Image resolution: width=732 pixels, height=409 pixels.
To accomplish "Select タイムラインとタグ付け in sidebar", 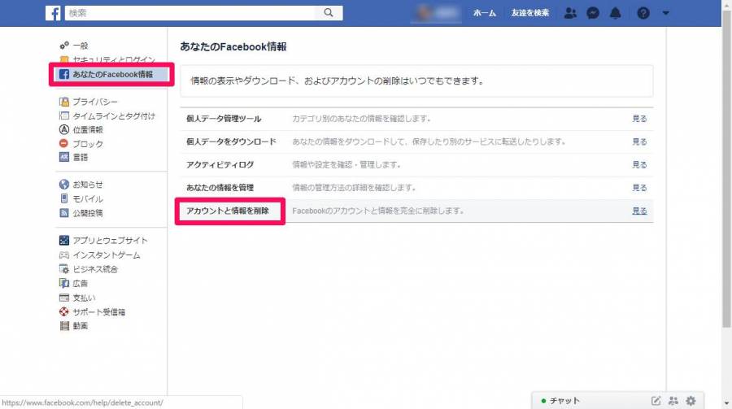I will [x=114, y=115].
